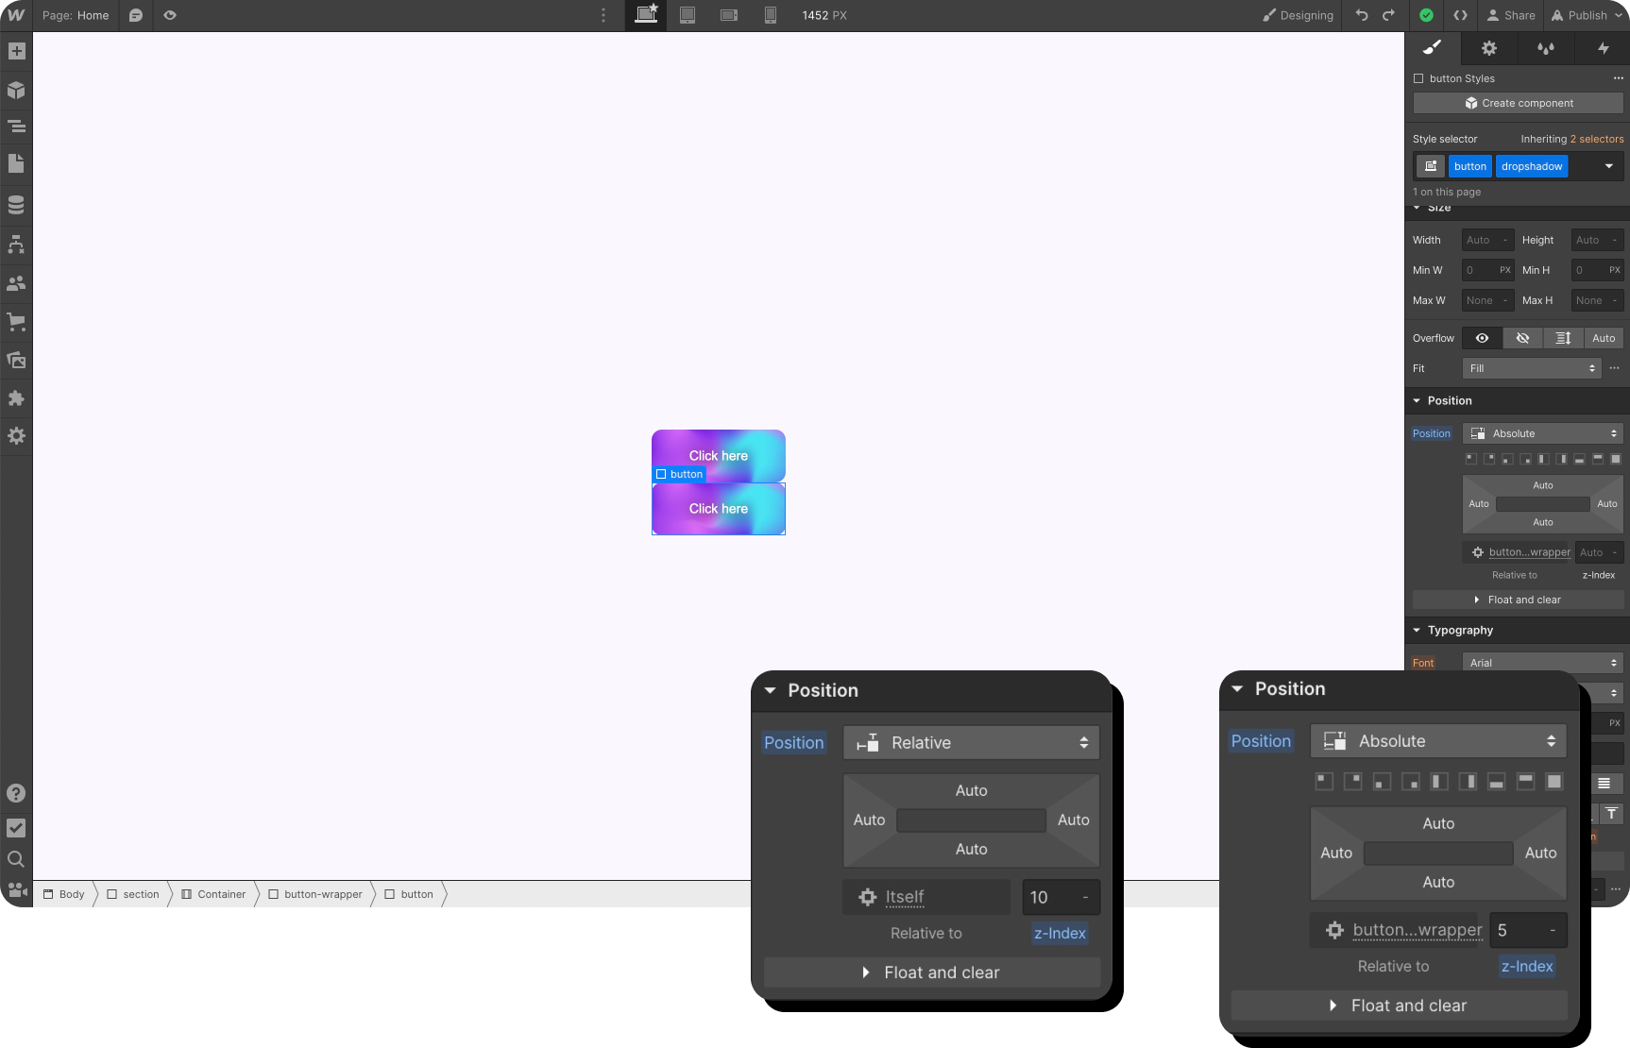Open the CMS Collections panel

16,204
